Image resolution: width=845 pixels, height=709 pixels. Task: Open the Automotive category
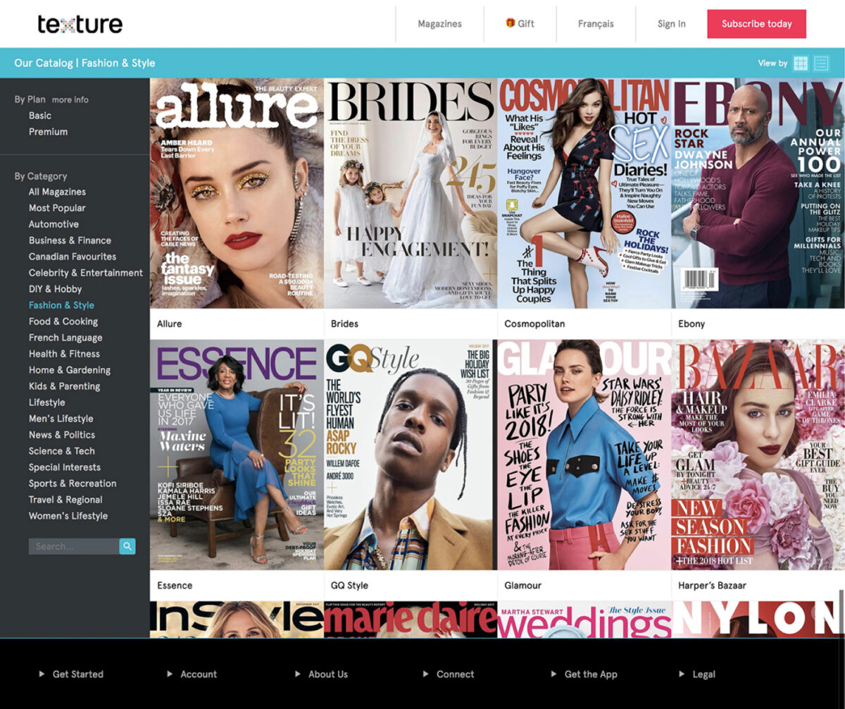[x=54, y=224]
